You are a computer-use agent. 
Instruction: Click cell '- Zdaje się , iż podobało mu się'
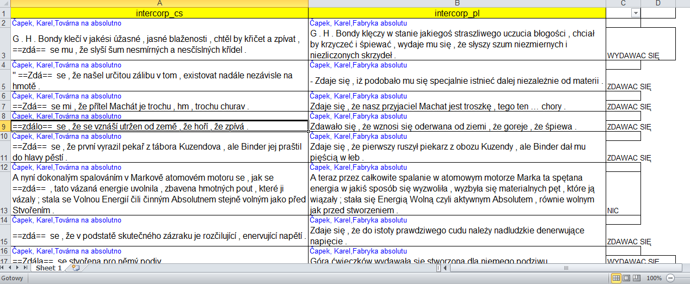457,81
